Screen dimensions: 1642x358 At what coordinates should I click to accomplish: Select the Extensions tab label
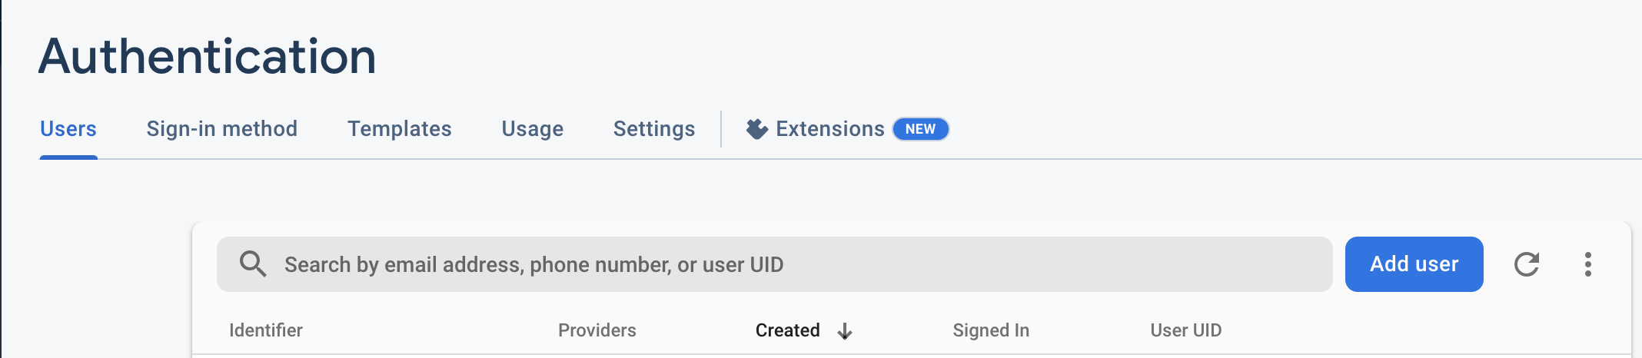[830, 129]
